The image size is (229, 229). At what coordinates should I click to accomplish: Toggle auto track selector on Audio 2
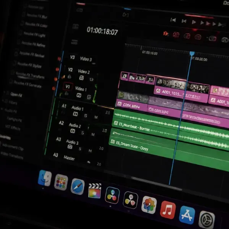(x=73, y=131)
